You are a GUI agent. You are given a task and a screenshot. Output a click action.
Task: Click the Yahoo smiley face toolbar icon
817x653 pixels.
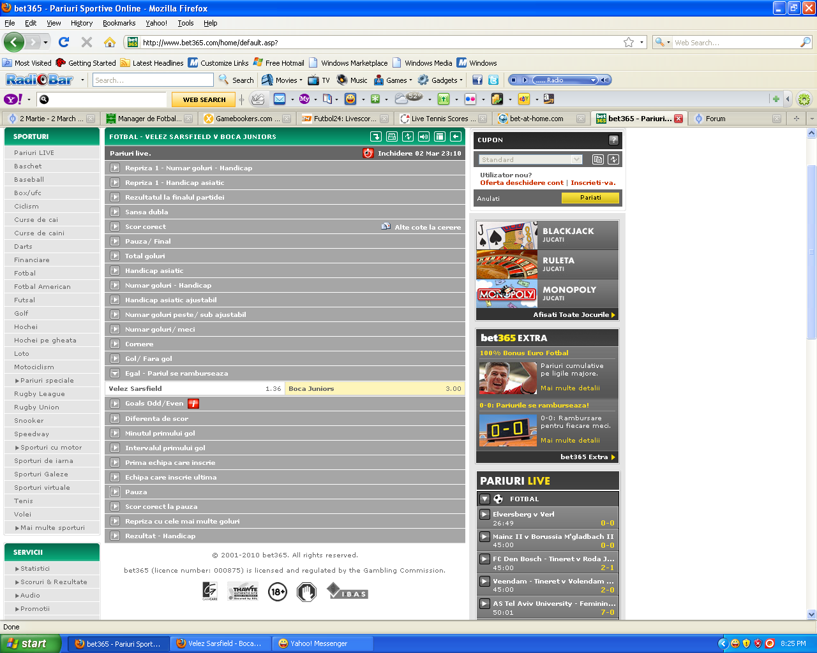(x=350, y=99)
